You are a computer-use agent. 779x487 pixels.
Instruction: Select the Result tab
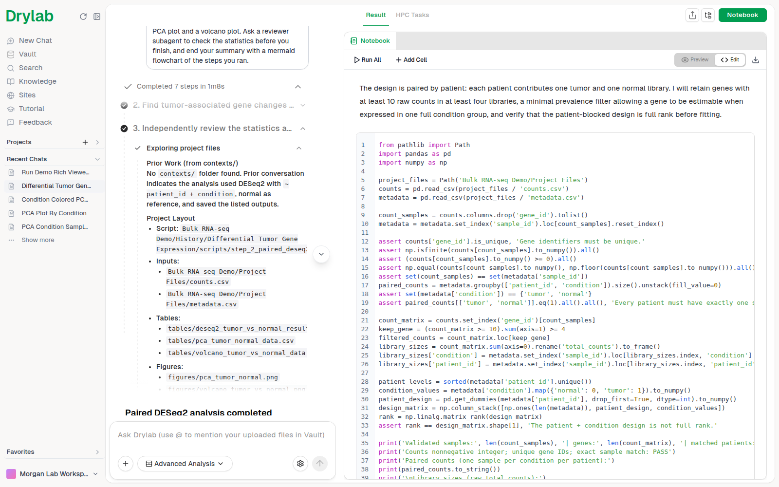(376, 15)
